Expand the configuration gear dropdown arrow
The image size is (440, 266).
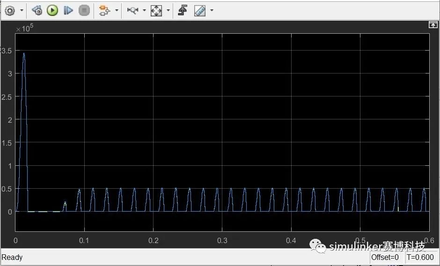(x=22, y=11)
